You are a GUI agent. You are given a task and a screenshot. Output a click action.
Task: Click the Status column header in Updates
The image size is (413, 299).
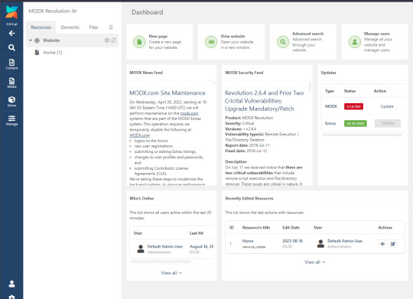click(350, 91)
